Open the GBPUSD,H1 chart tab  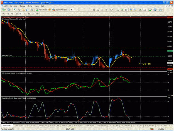pos(19,125)
